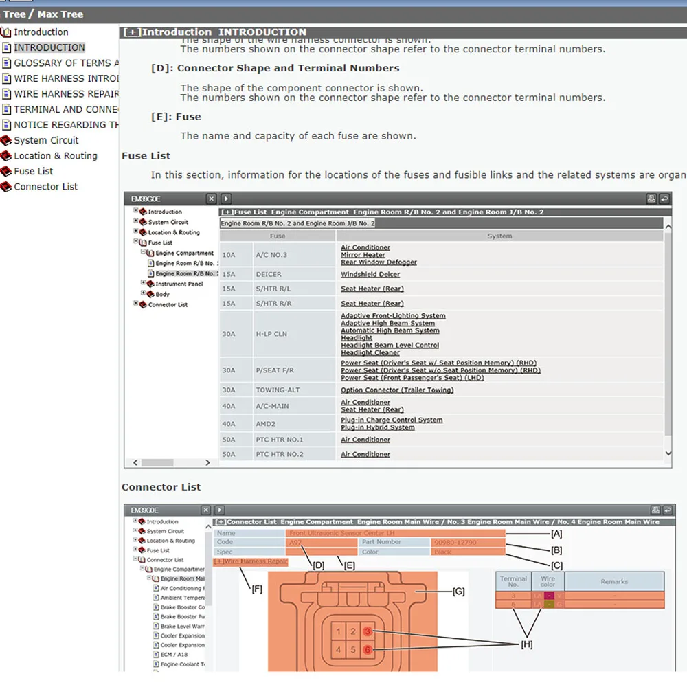Click terminal 3 on the connector diagram
This screenshot has width=687, height=687.
(368, 632)
